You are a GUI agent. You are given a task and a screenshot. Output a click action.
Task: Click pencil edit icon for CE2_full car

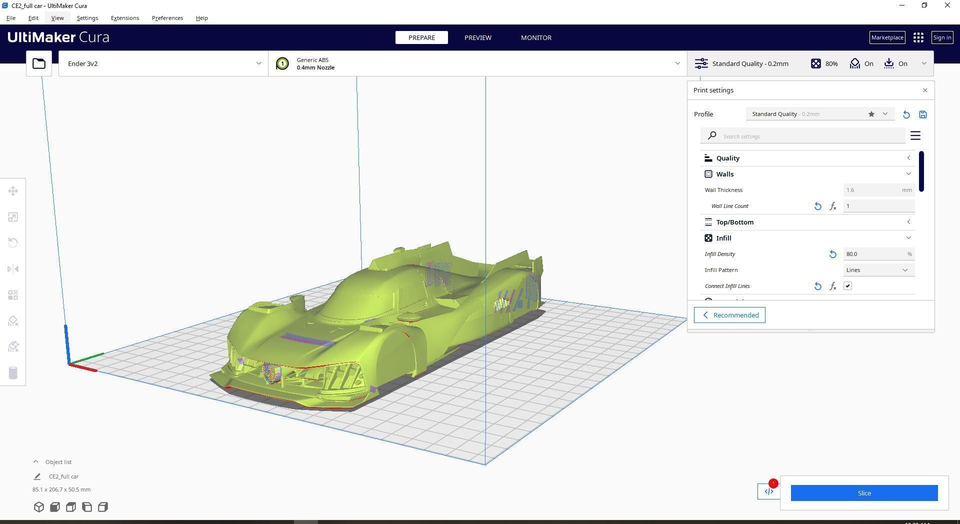(37, 476)
